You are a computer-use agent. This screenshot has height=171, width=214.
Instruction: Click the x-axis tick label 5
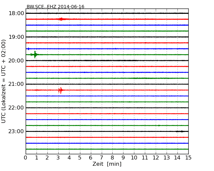pos(80,158)
